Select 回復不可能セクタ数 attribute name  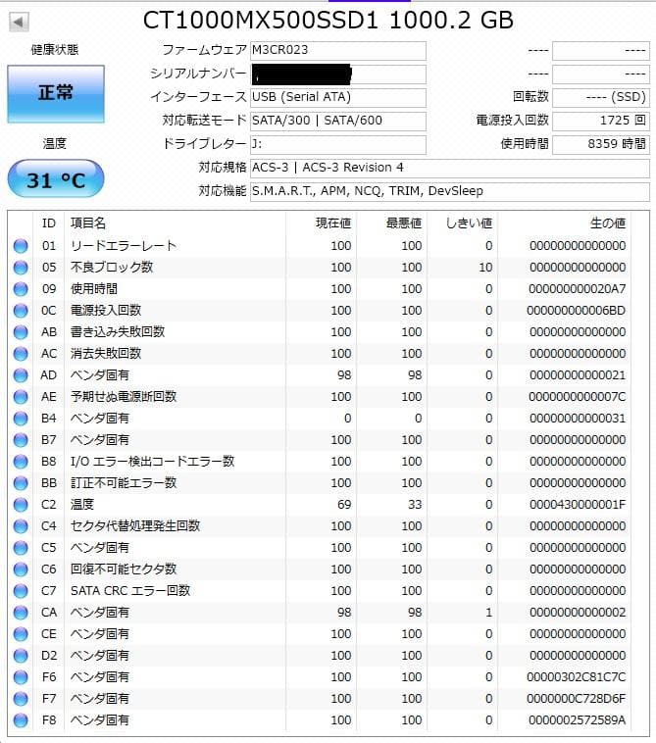tap(124, 570)
